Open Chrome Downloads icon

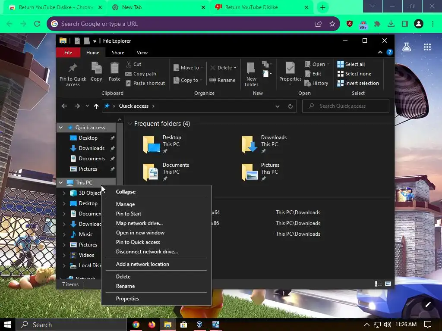pos(391,24)
